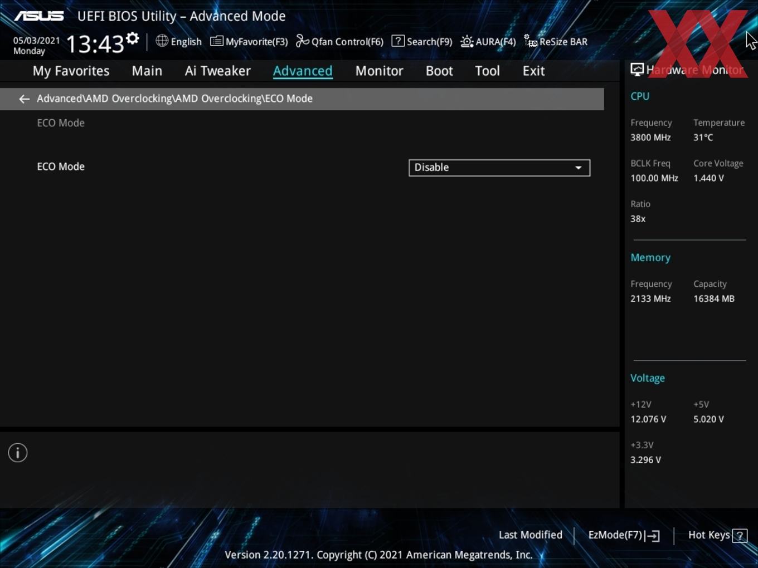
Task: Click the info icon in help panel
Action: pos(18,453)
